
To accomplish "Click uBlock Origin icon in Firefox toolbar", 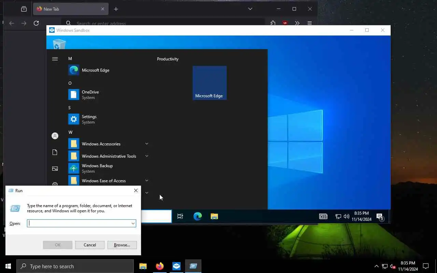I will coord(285,23).
